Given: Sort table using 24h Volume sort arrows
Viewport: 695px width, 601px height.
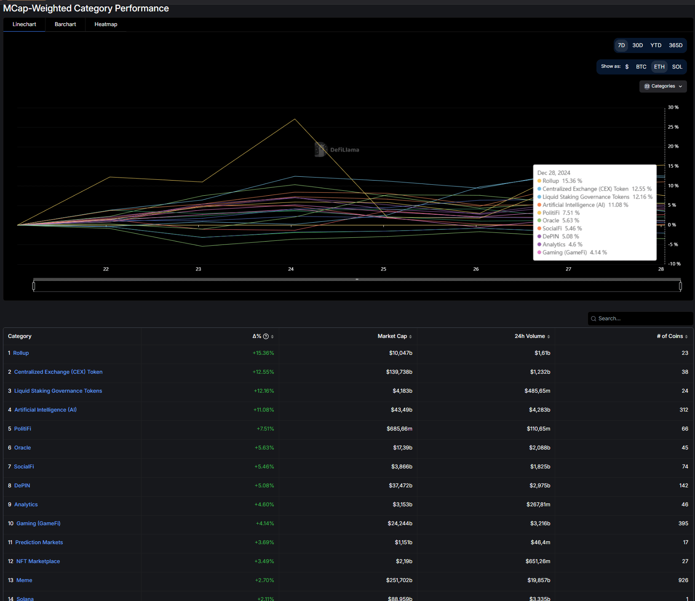Looking at the screenshot, I should [x=549, y=336].
